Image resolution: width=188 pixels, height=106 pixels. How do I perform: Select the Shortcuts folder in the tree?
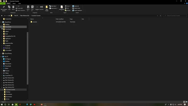pyautogui.click(x=8, y=48)
